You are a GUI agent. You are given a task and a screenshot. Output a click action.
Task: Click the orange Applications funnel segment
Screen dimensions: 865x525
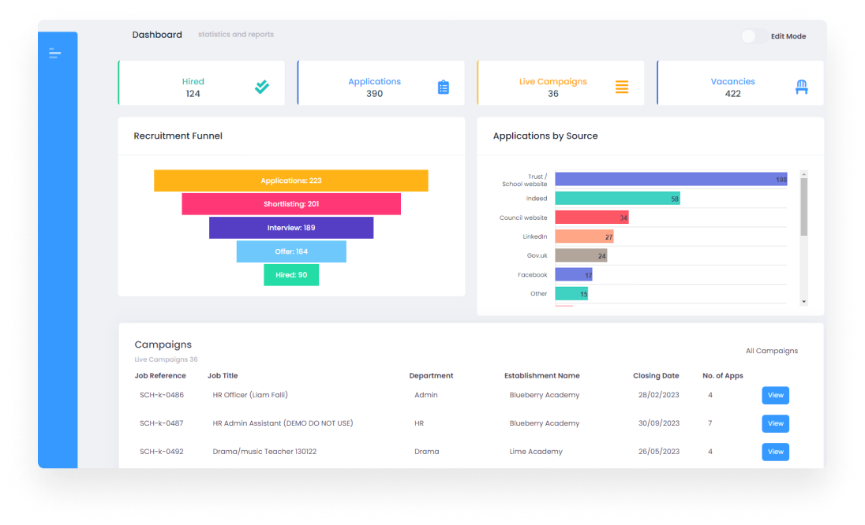coord(290,181)
